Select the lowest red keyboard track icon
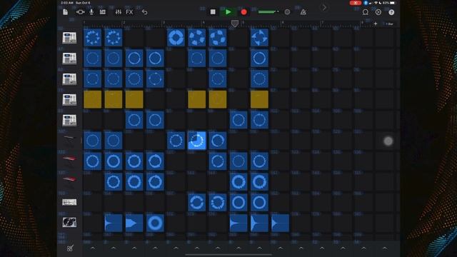The width and height of the screenshot is (457, 257). [69, 181]
